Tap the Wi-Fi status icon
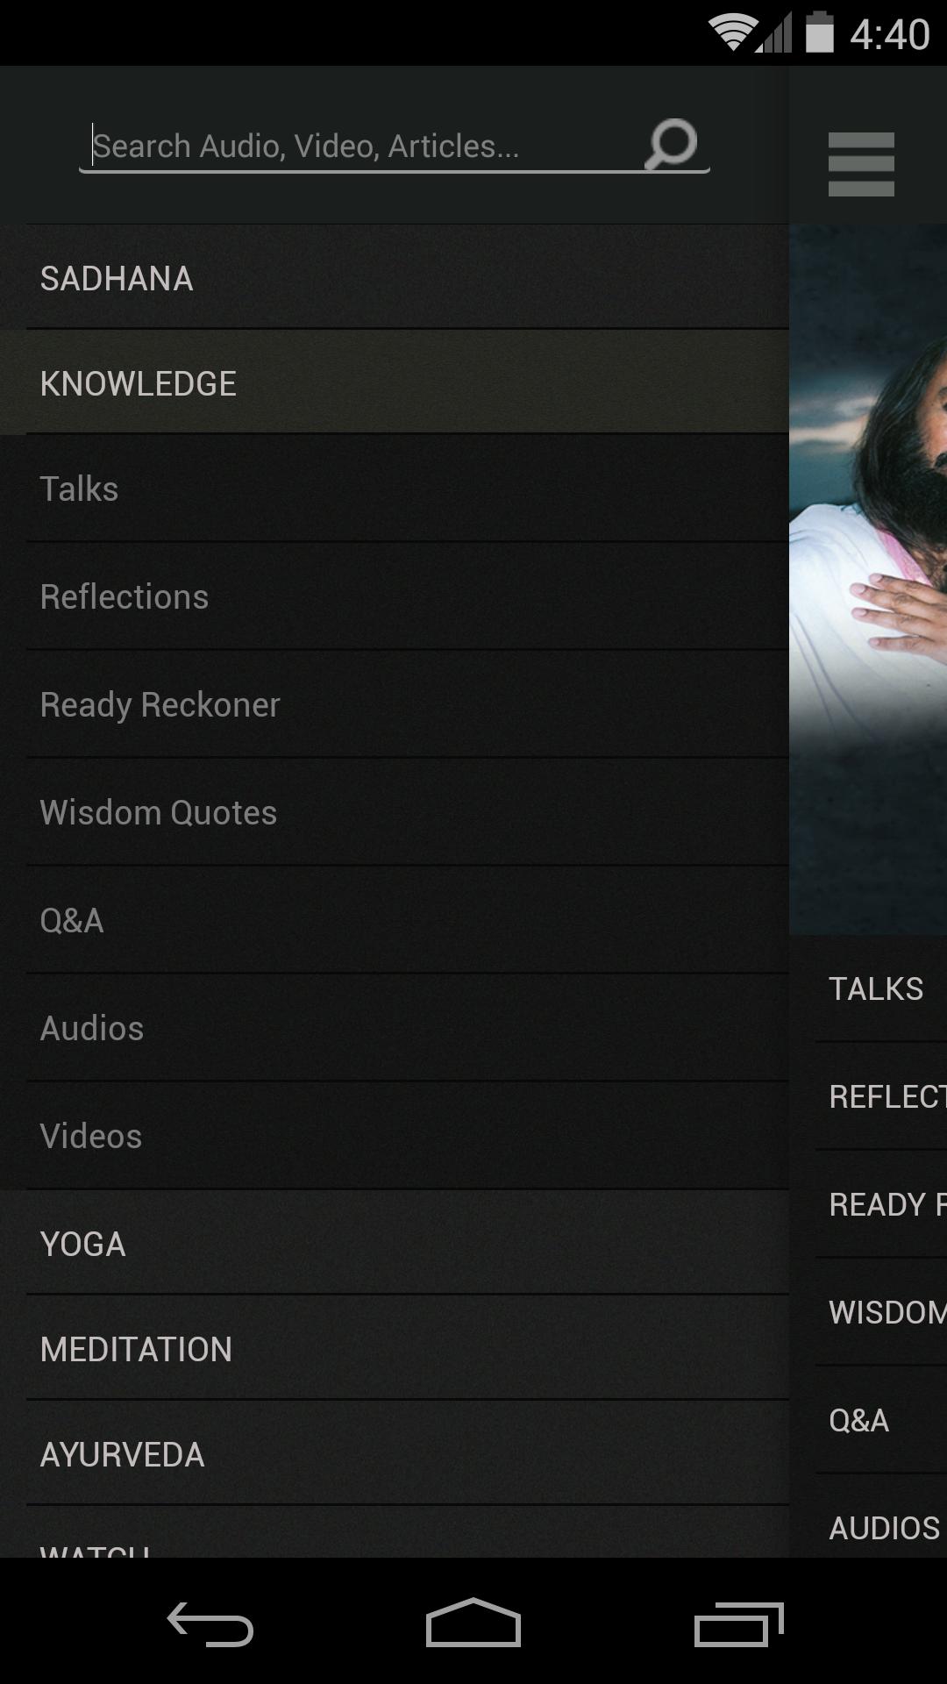The height and width of the screenshot is (1684, 947). 731,33
